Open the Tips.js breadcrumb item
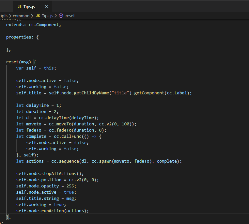 pyautogui.click(x=47, y=16)
